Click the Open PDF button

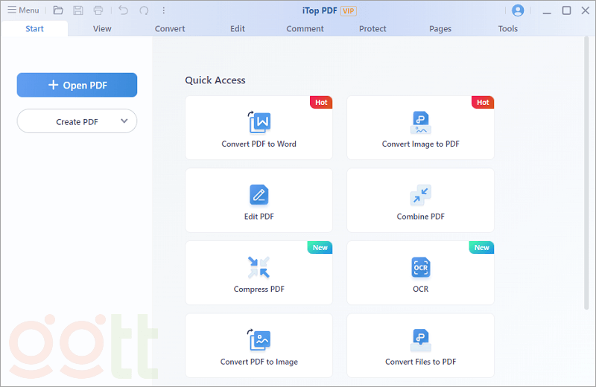[77, 85]
